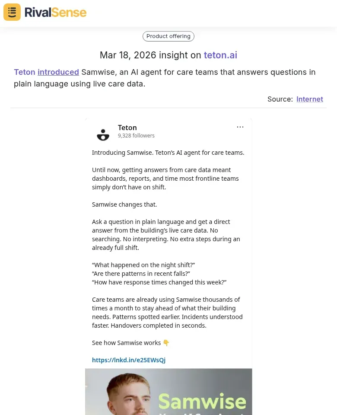Click the Teton author name in the post header
Image resolution: width=337 pixels, height=415 pixels.
tap(127, 128)
